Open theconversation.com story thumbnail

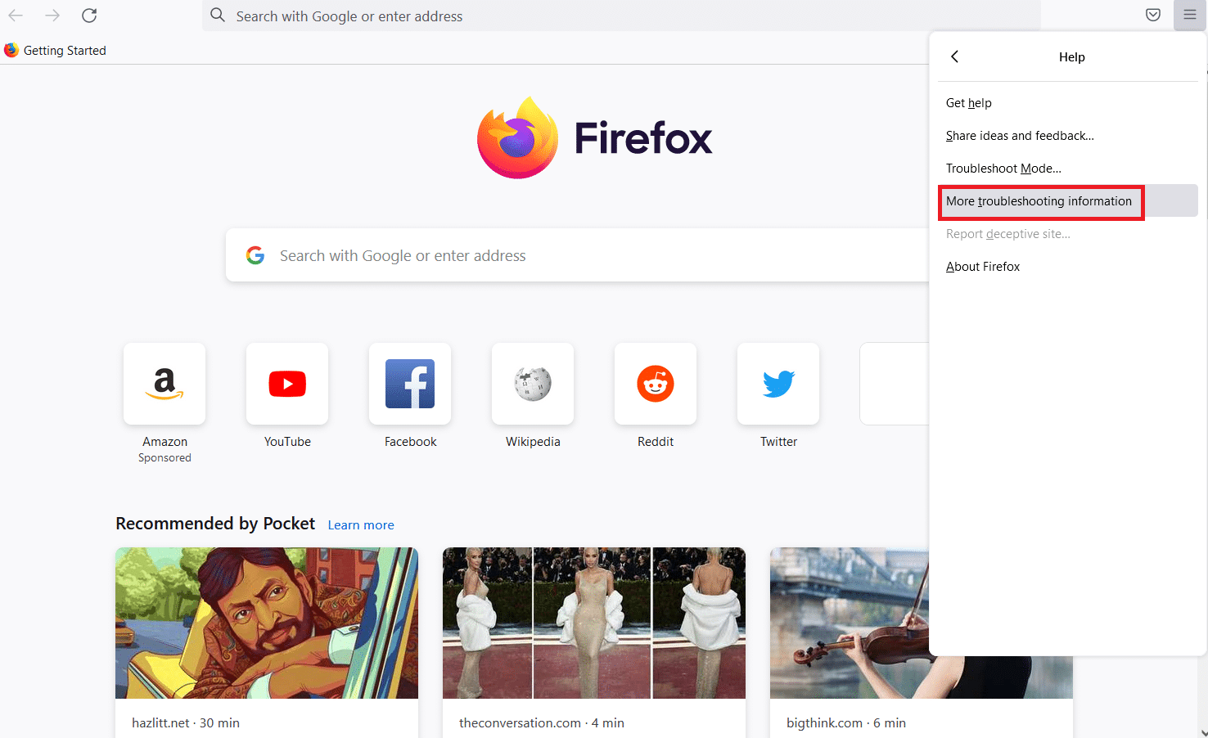tap(594, 623)
